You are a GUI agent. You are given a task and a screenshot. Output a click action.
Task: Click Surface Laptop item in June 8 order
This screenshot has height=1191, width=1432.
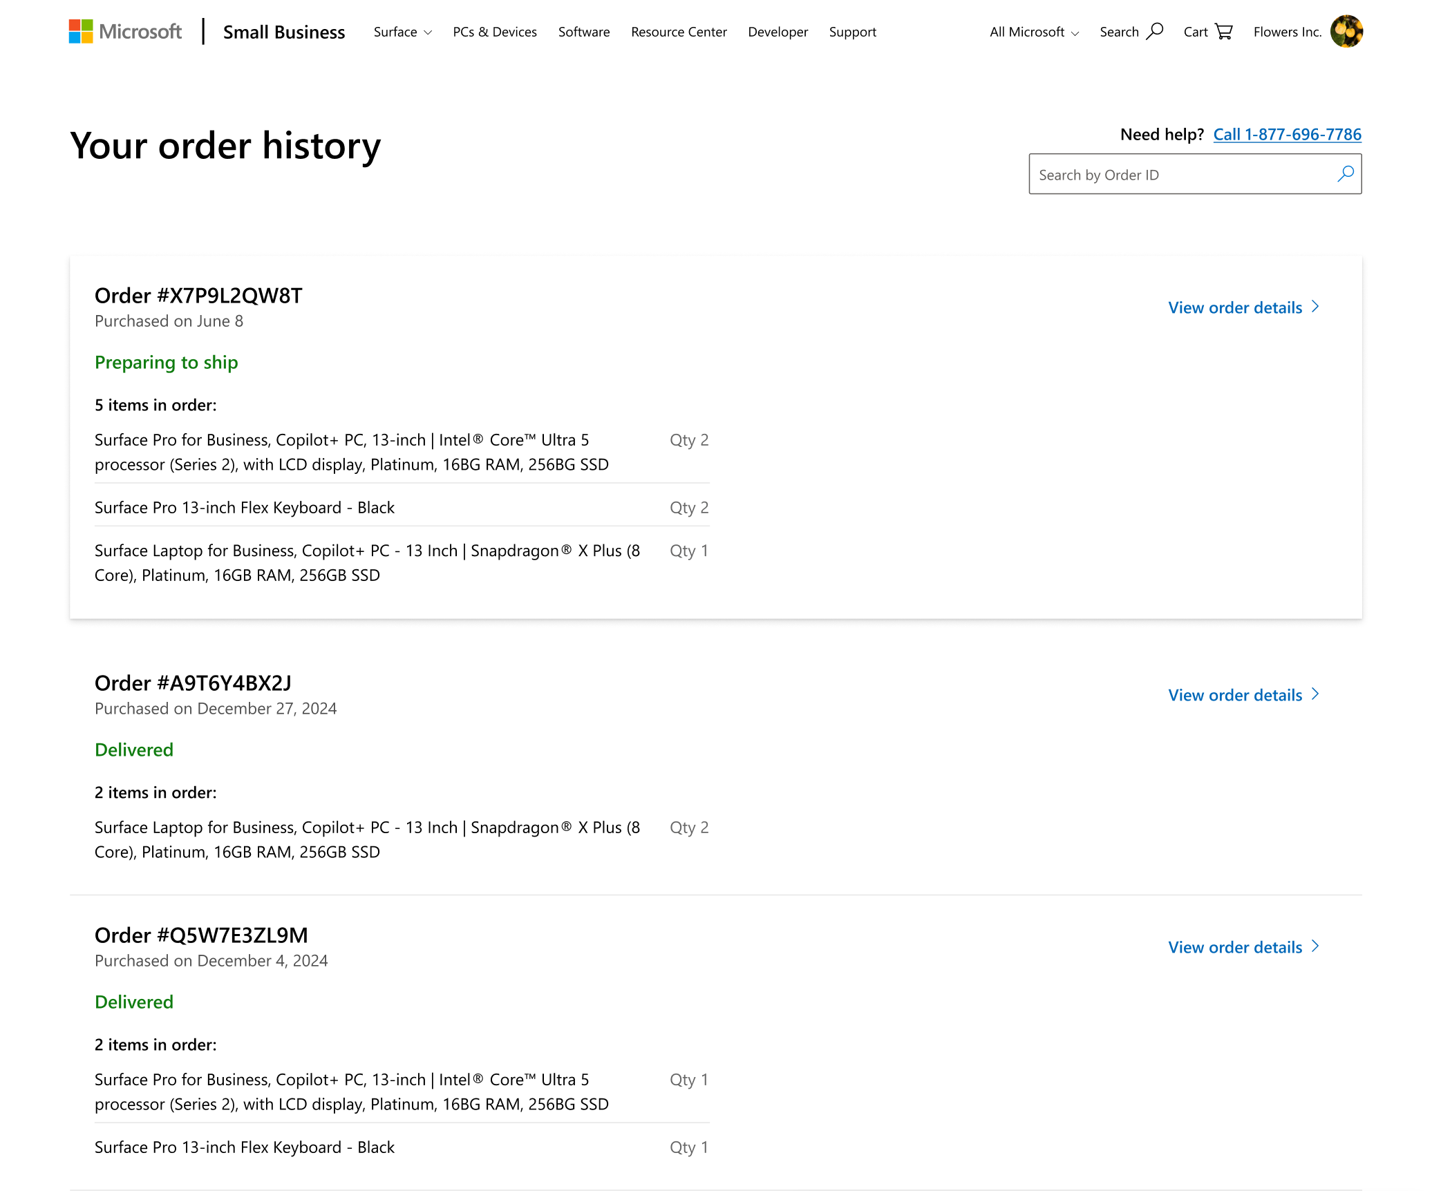point(367,563)
